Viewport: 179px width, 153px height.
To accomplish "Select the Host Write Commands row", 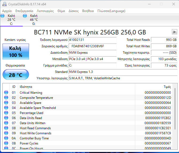I will click(x=88, y=133).
